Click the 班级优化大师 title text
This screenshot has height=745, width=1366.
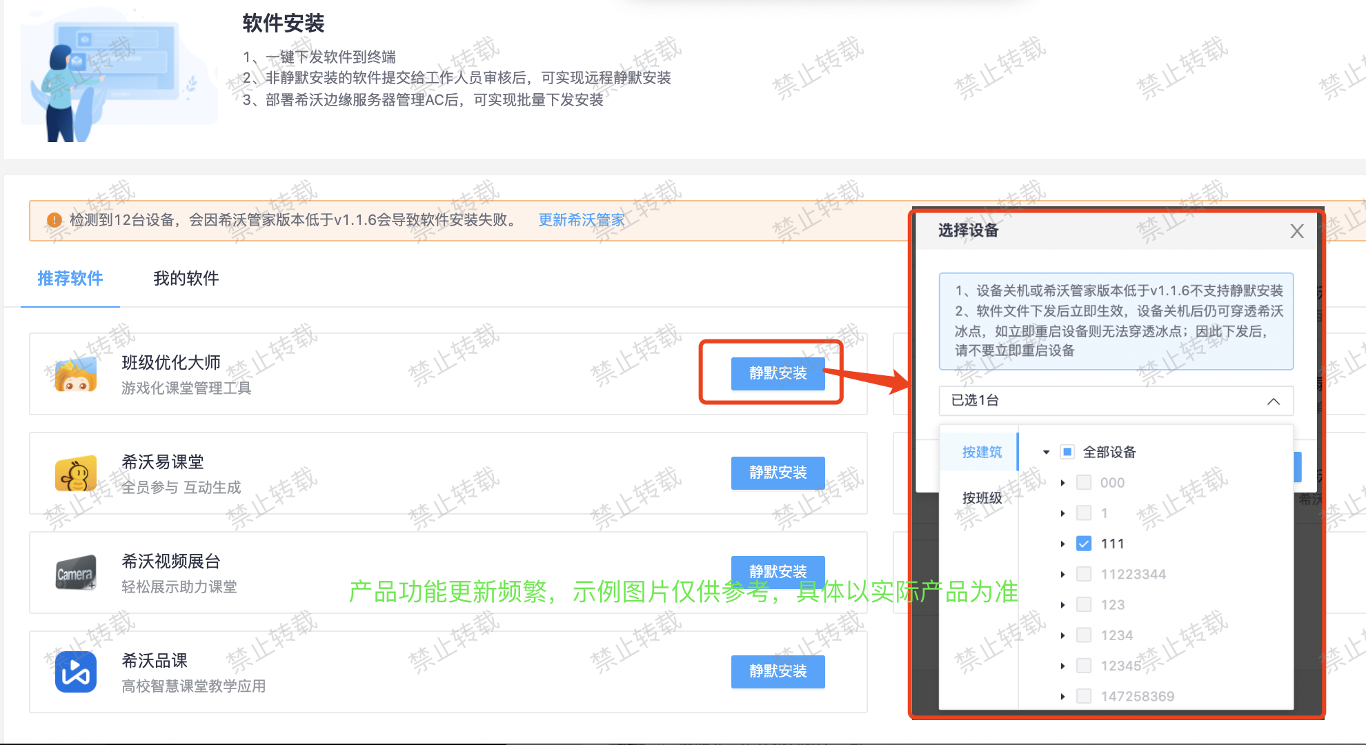click(171, 363)
